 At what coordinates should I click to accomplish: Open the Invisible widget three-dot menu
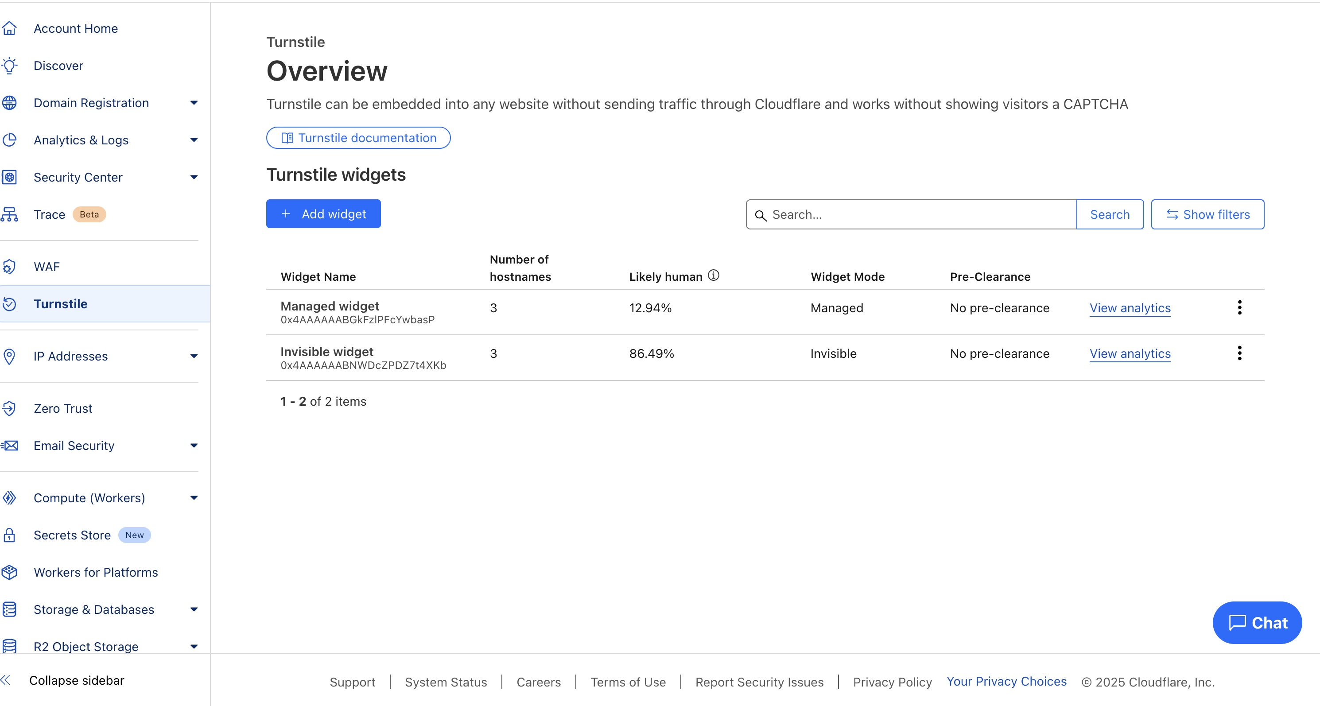[1239, 353]
